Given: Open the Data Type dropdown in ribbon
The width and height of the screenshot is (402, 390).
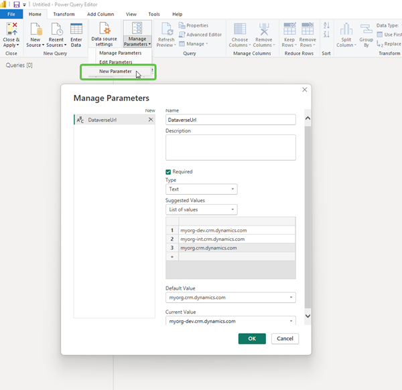Looking at the screenshot, I should (389, 25).
